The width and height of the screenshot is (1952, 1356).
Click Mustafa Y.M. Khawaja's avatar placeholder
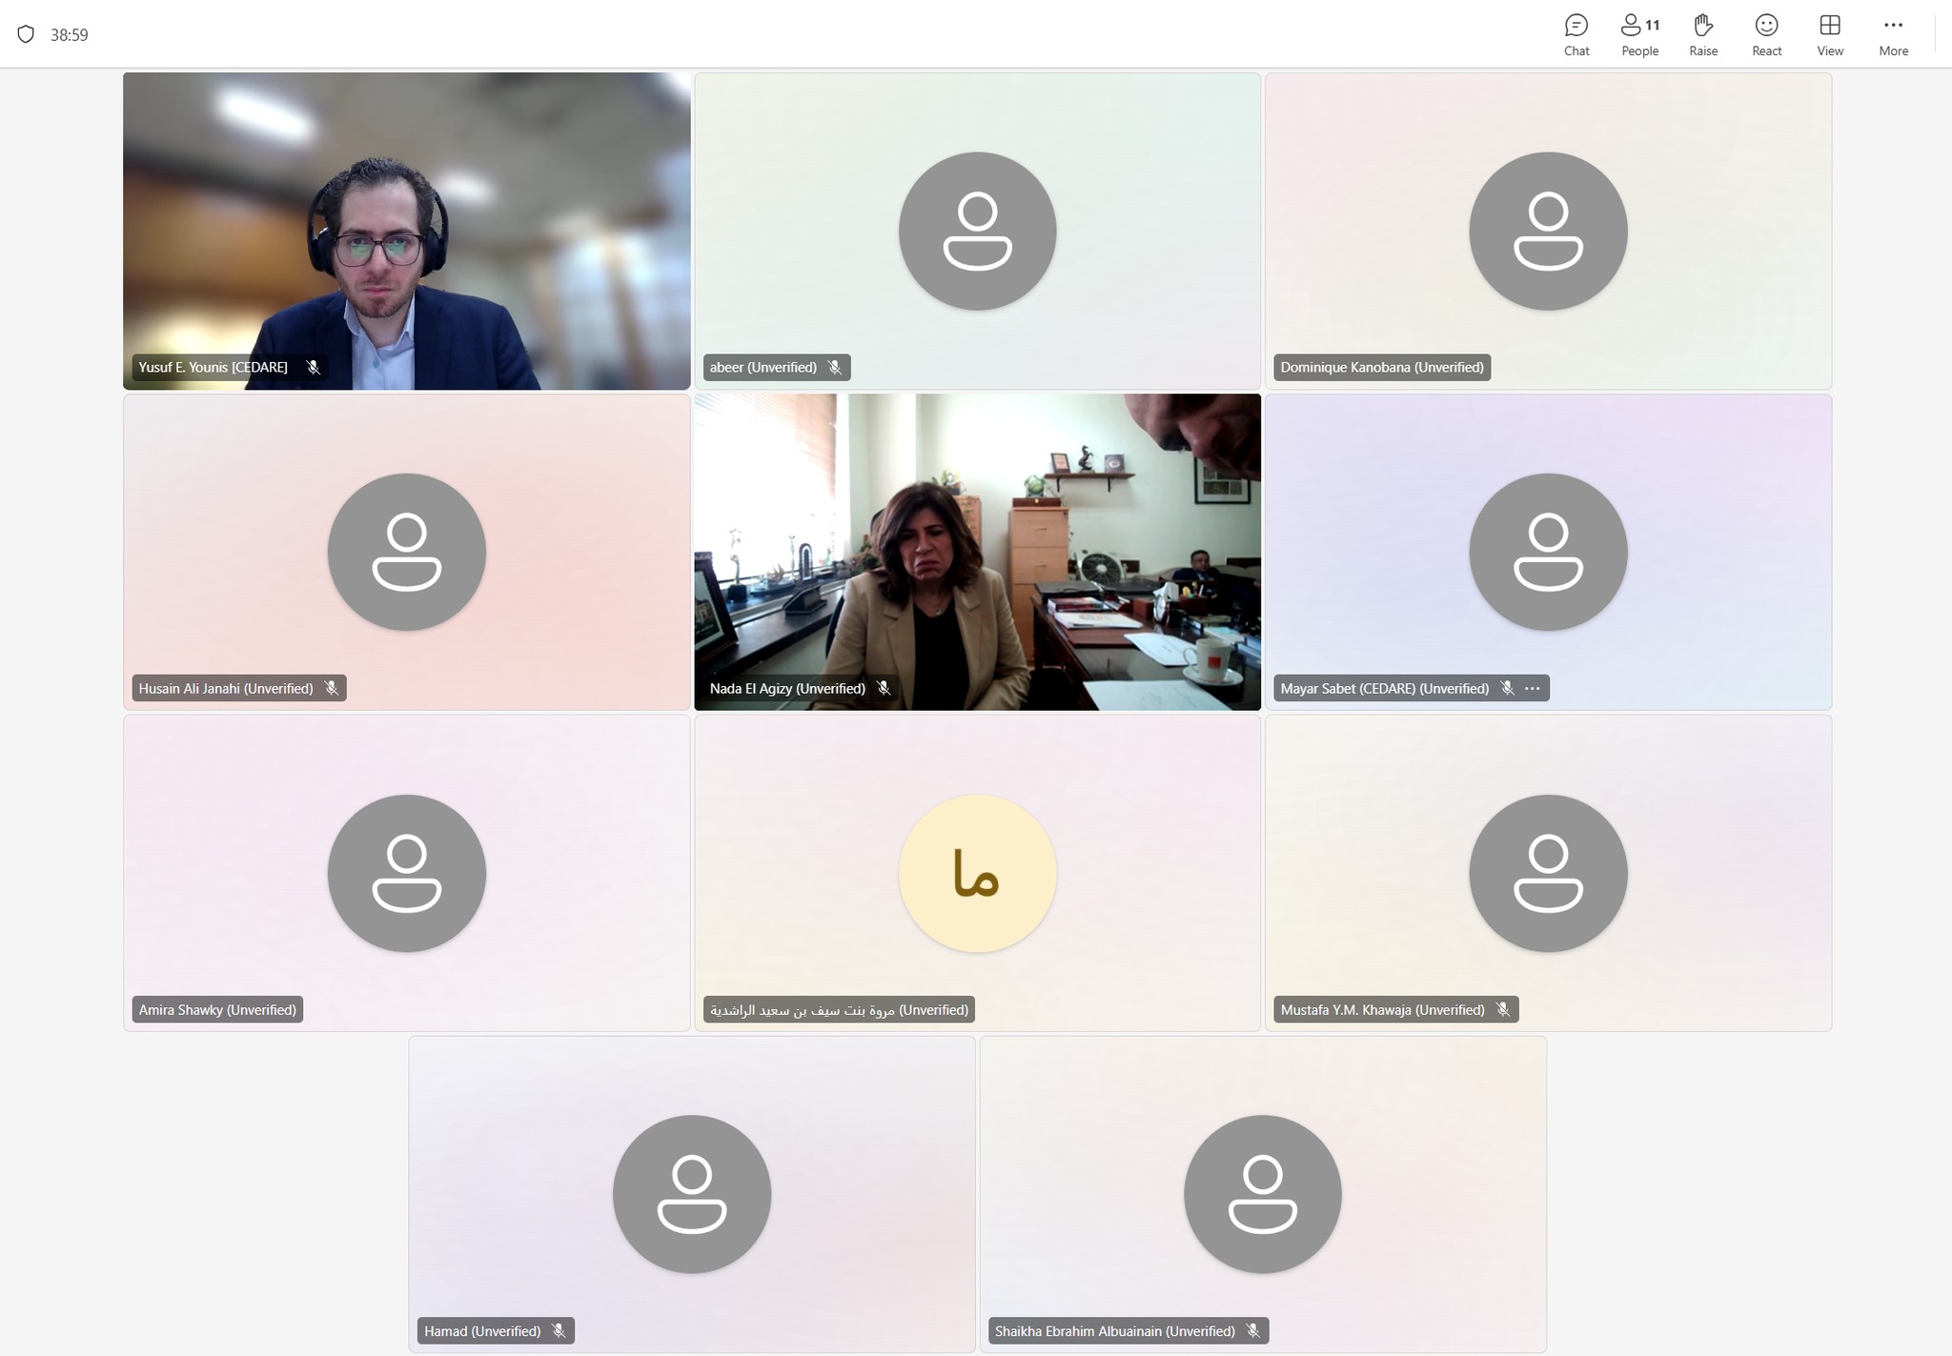coord(1548,874)
